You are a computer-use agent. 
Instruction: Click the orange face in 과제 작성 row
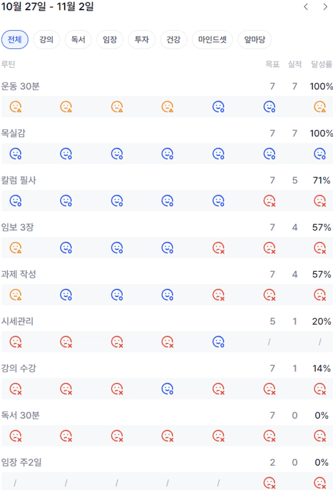pos(15,295)
